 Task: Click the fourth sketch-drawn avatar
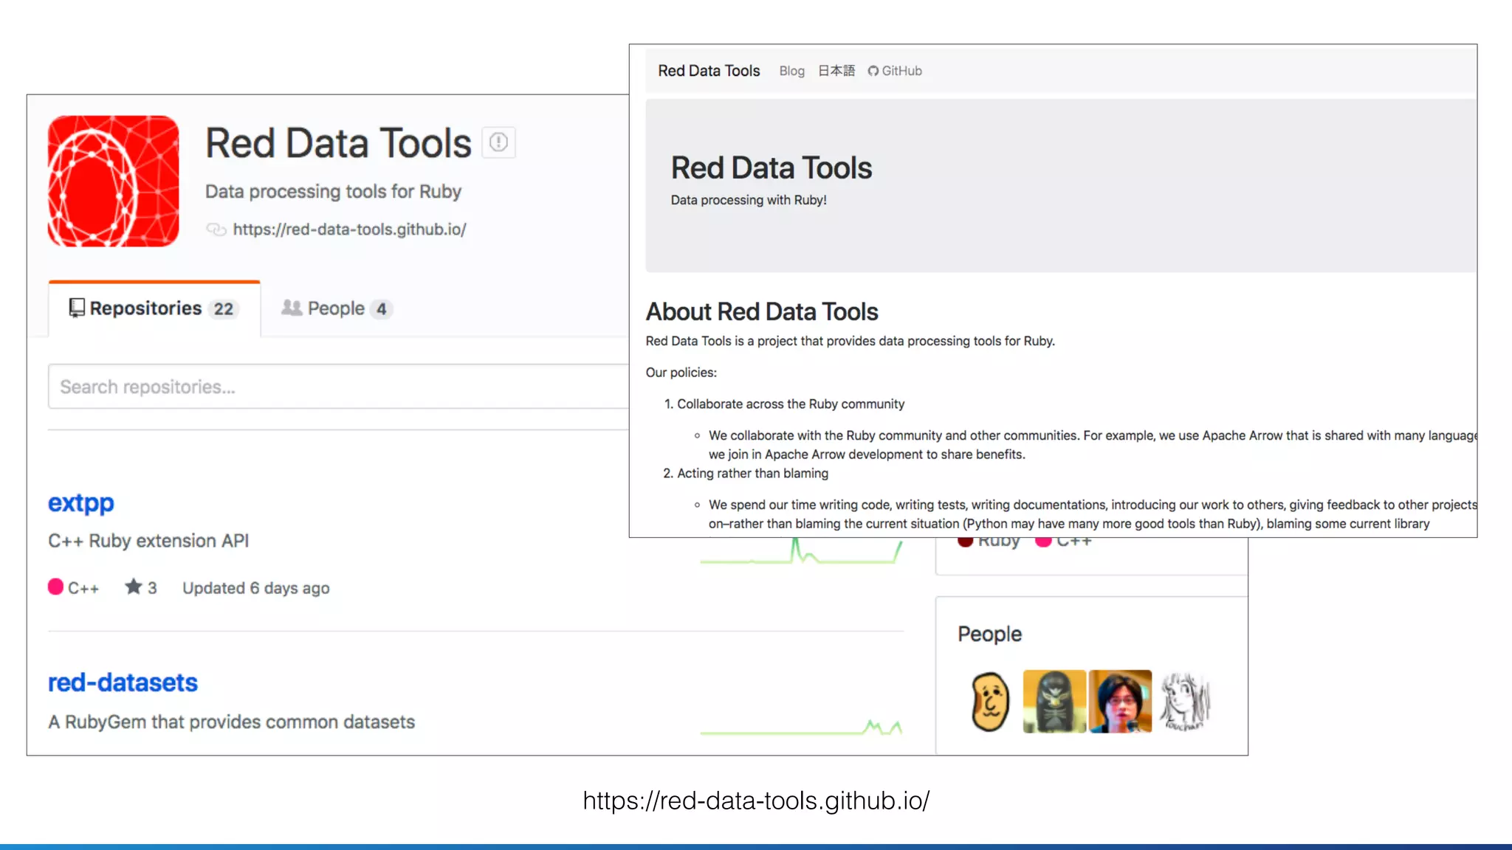pos(1185,701)
